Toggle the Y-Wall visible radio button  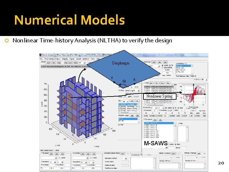coord(166,108)
